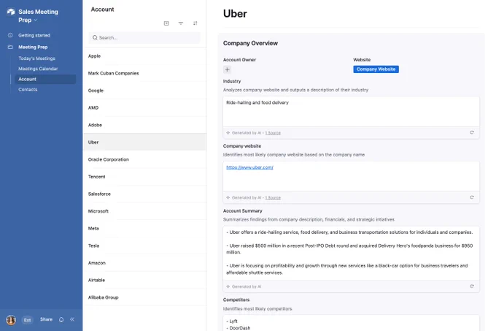
Task: Select Salesforce in the account list
Action: coord(144,194)
